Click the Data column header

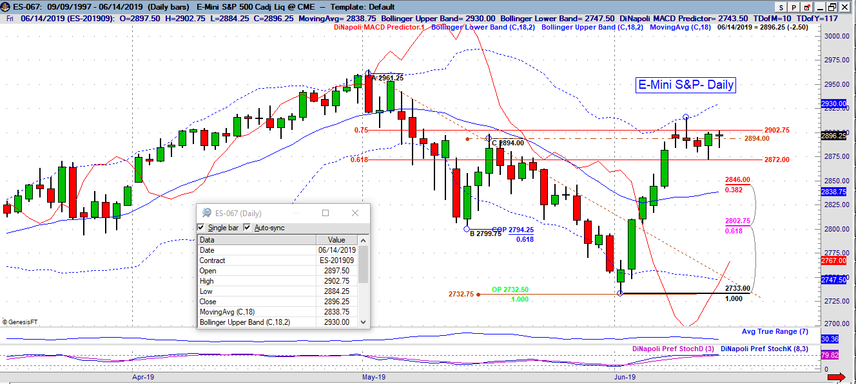pos(257,240)
